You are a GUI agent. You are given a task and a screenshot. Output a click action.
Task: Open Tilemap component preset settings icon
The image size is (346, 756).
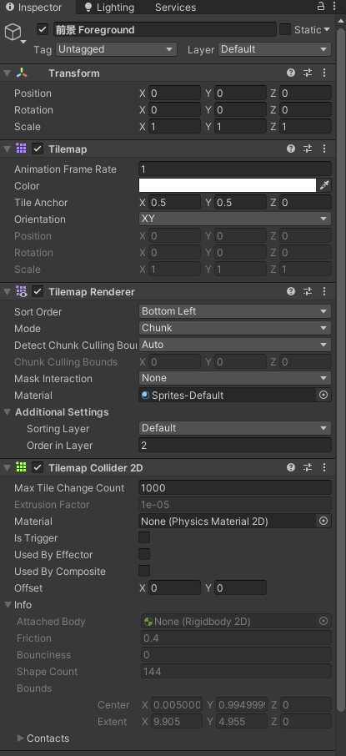point(308,149)
